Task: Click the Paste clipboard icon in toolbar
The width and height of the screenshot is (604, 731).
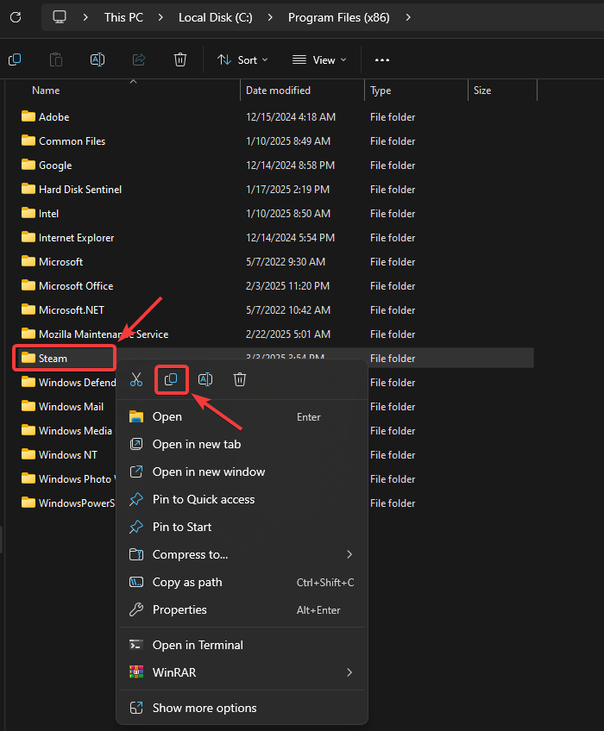Action: (55, 59)
